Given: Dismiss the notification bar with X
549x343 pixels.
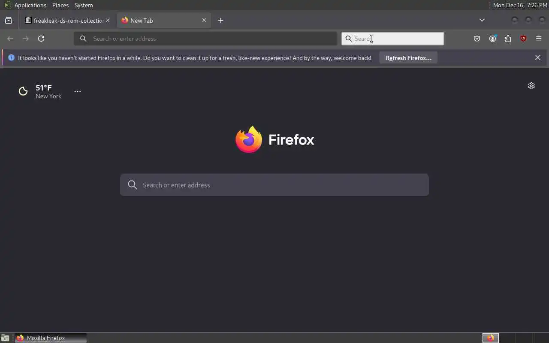Looking at the screenshot, I should tap(538, 57).
